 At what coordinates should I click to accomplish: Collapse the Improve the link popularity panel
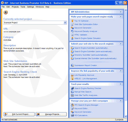[x=121, y=71]
